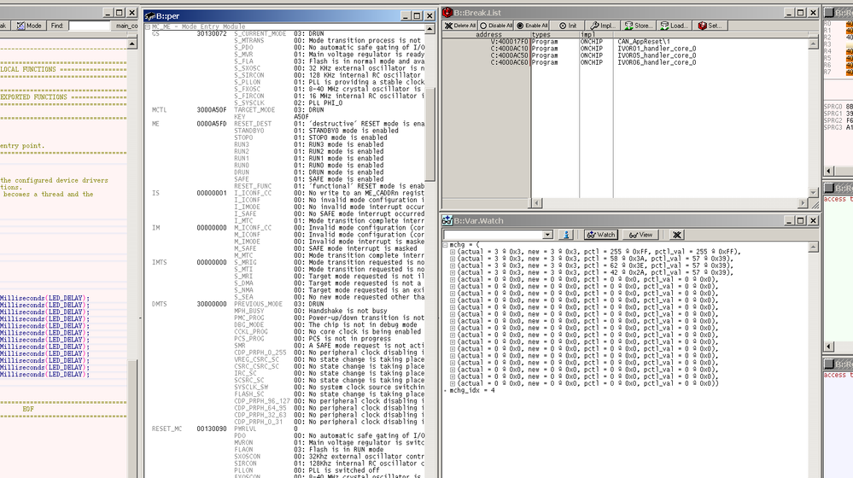The height and width of the screenshot is (478, 853).
Task: Expand the mchg entry with pctl = 42
Action: (x=452, y=273)
